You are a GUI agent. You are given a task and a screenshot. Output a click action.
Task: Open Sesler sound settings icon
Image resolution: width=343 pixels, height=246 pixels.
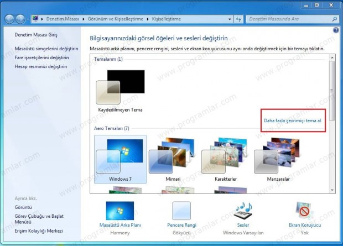243,211
